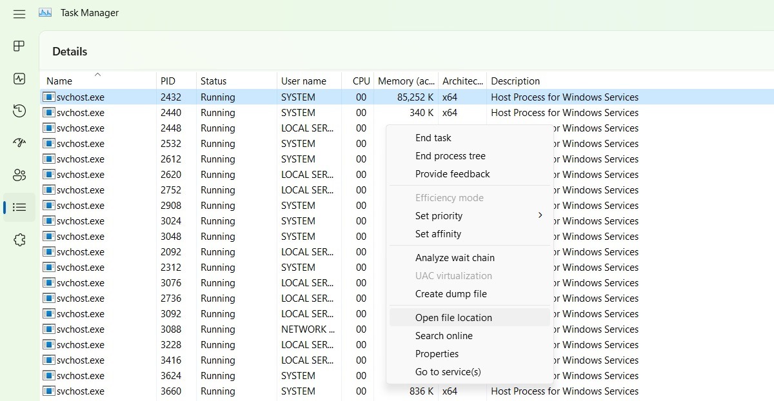Click the Task Manager logo icon
Screen dimensions: 774x401
(44, 12)
